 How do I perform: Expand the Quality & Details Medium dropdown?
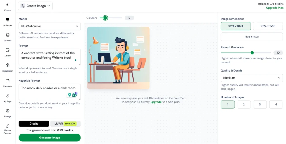tap(252, 78)
